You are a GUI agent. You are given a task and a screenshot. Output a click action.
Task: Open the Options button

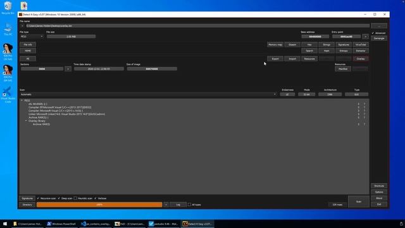tap(379, 192)
